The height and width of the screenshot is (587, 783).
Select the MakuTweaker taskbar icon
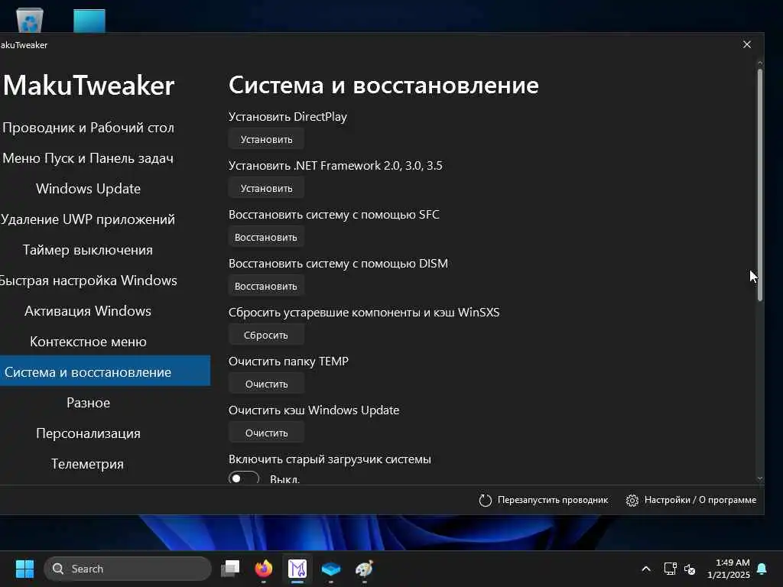point(297,569)
